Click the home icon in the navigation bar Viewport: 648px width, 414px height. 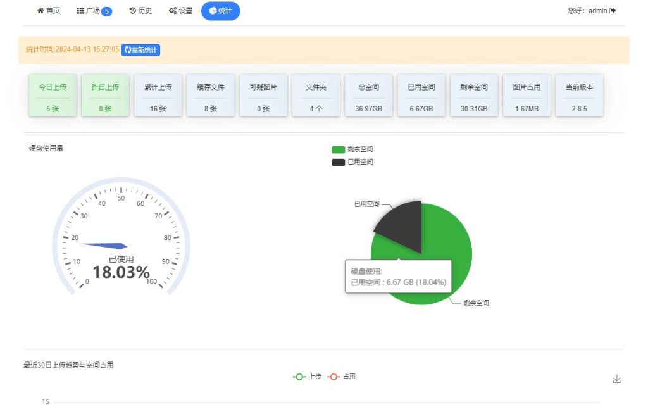tap(39, 10)
